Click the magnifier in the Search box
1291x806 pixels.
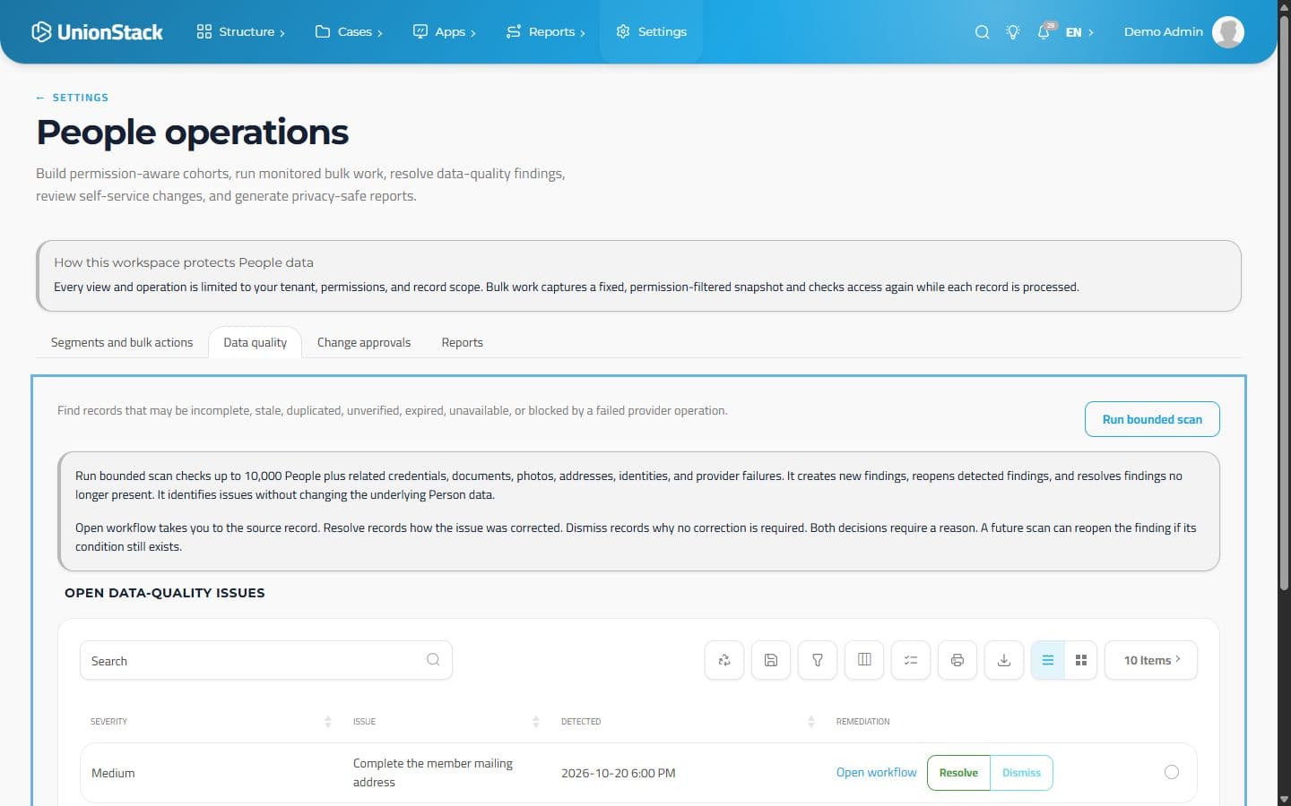click(433, 660)
